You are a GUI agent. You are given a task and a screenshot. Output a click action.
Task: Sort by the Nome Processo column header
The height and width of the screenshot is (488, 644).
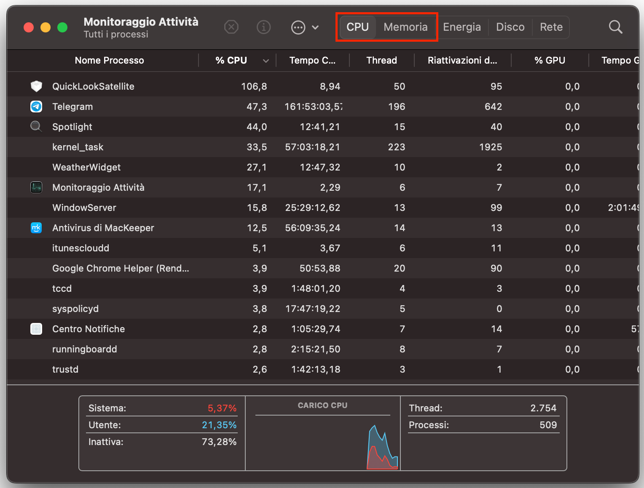click(109, 60)
